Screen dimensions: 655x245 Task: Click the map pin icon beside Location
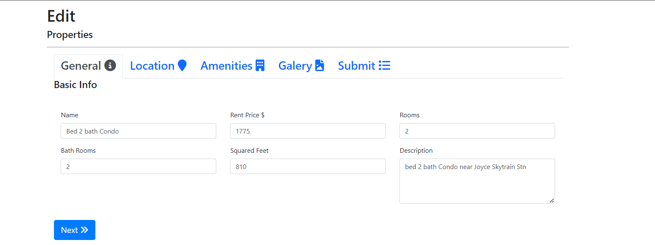[x=182, y=66]
